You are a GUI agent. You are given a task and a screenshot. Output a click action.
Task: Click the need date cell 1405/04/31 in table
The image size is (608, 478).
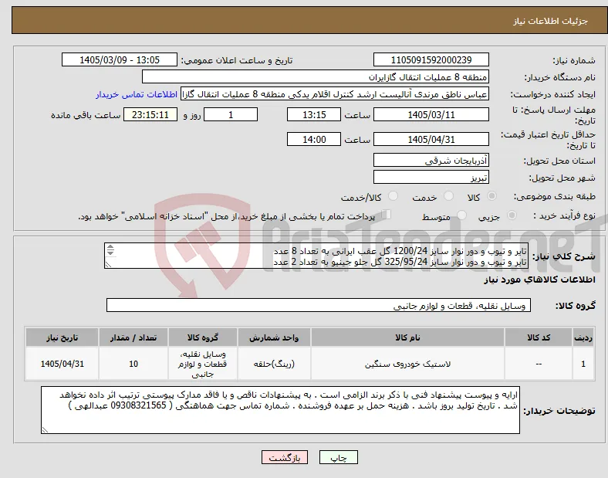pos(62,364)
